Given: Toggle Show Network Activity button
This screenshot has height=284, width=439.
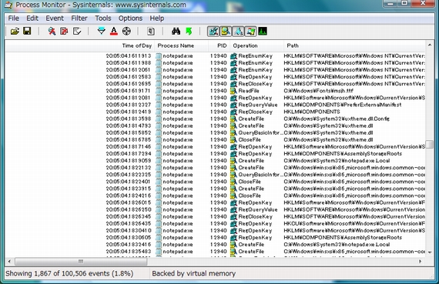Looking at the screenshot, I should point(238,32).
